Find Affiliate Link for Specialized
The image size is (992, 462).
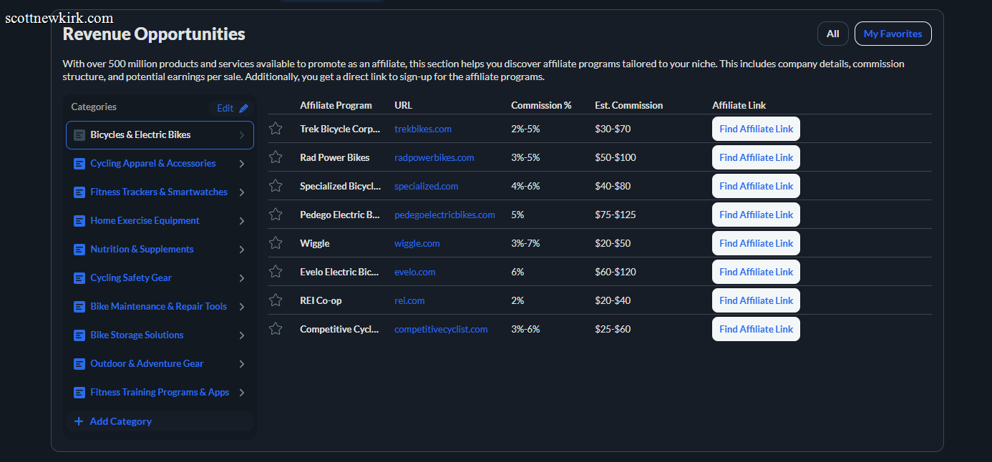[756, 186]
